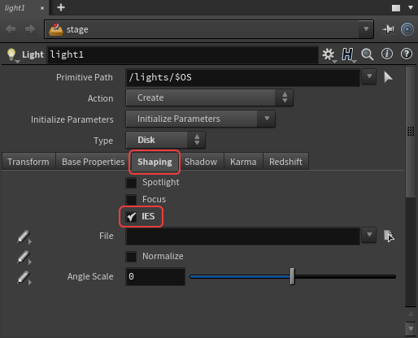Click the Angle Scale slider handle
Viewport: 418px width, 338px height.
point(292,276)
